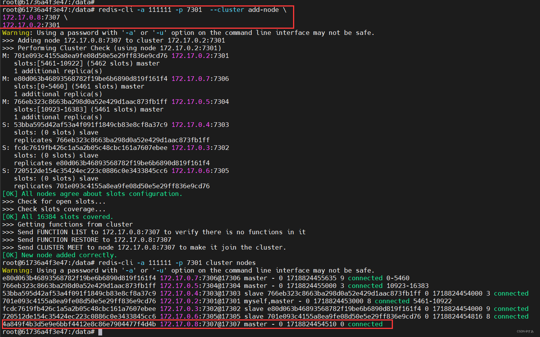
Task: Click '172.17.0.4:7303@17303' in cluster nodes output
Action: 200,294
